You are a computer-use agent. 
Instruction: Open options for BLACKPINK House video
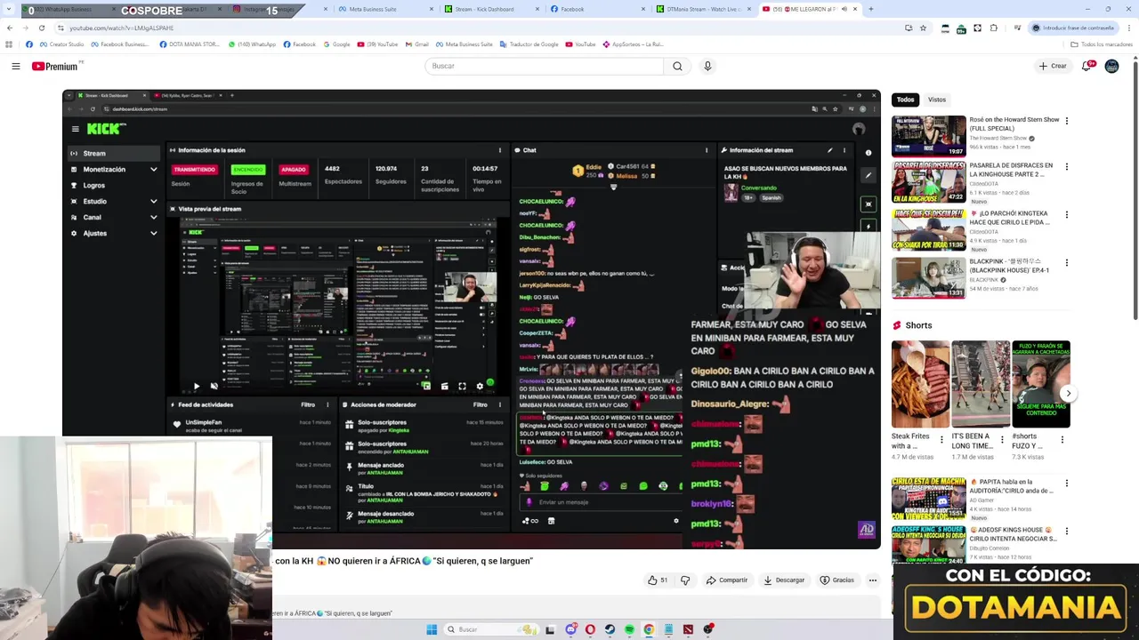tap(1067, 263)
